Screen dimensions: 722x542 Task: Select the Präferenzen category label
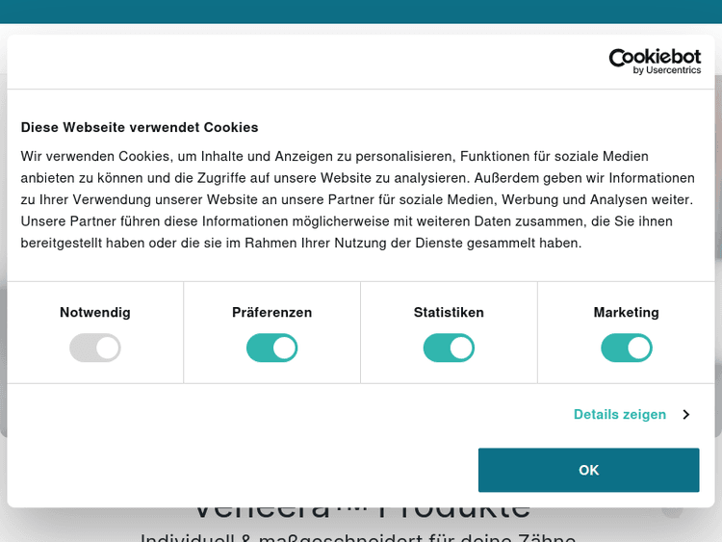272,312
